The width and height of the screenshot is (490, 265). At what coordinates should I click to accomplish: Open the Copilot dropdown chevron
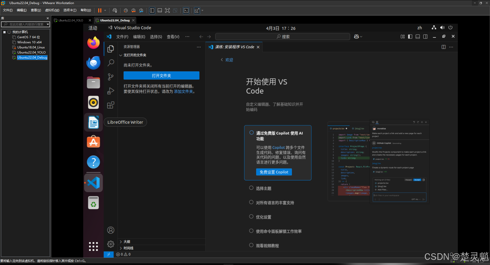click(361, 37)
